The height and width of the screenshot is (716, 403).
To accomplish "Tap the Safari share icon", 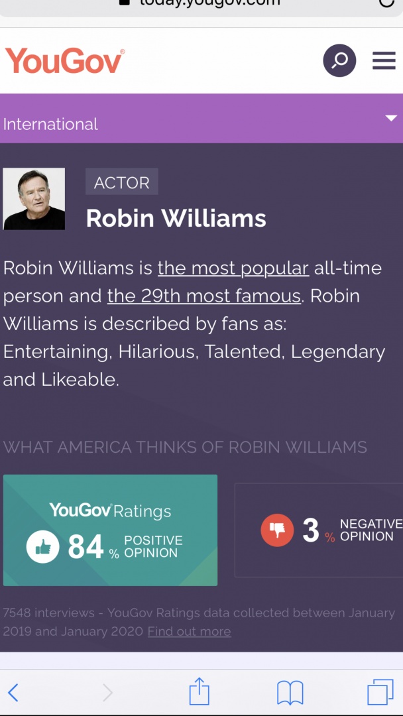I will point(199,693).
